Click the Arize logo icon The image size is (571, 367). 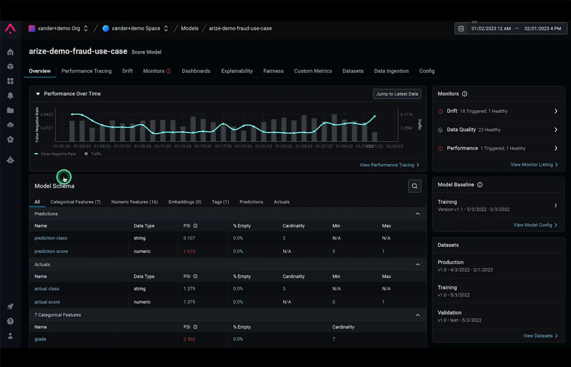[10, 29]
